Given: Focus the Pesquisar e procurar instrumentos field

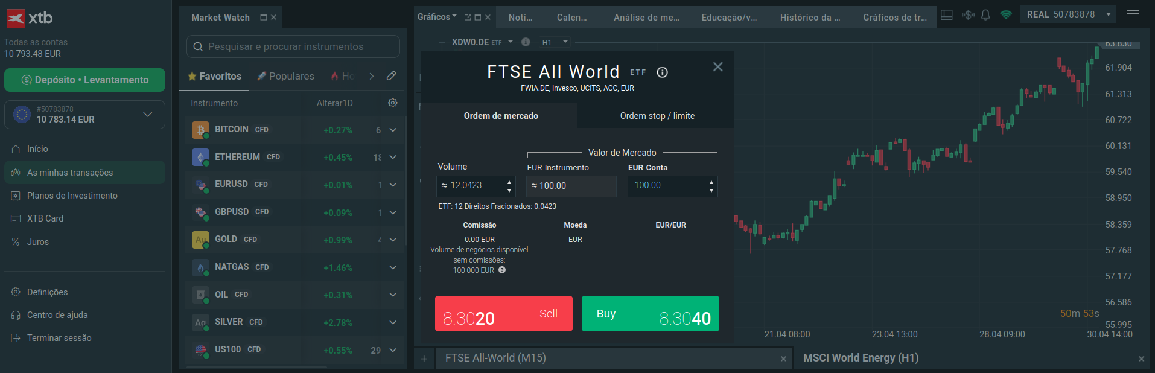Looking at the screenshot, I should 293,46.
